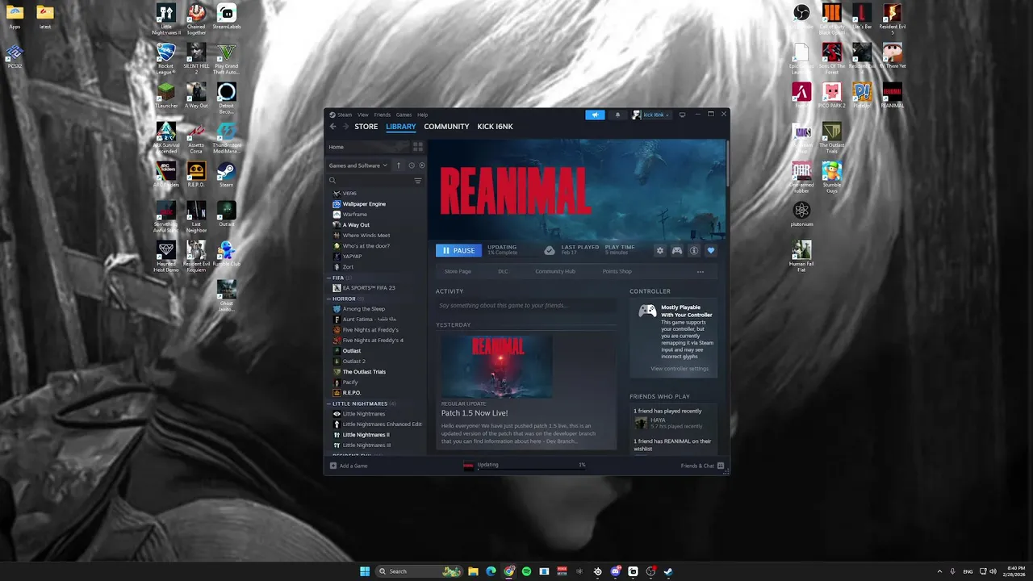Screen dimensions: 1033x581
Task: Open the View menu
Action: [x=363, y=115]
